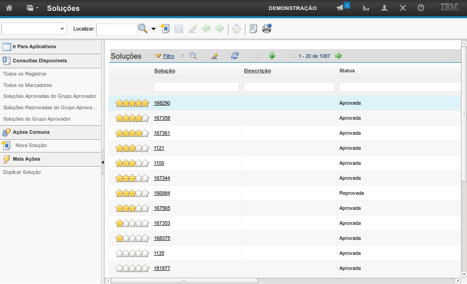Open the help question mark icon
The width and height of the screenshot is (467, 284).
tap(421, 8)
